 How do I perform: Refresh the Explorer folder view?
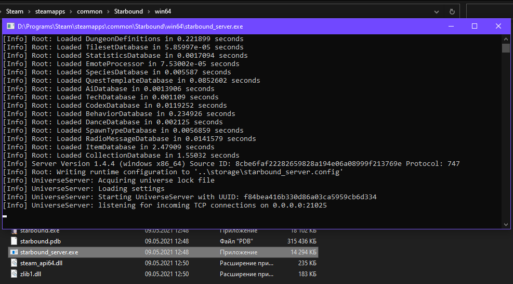[452, 12]
